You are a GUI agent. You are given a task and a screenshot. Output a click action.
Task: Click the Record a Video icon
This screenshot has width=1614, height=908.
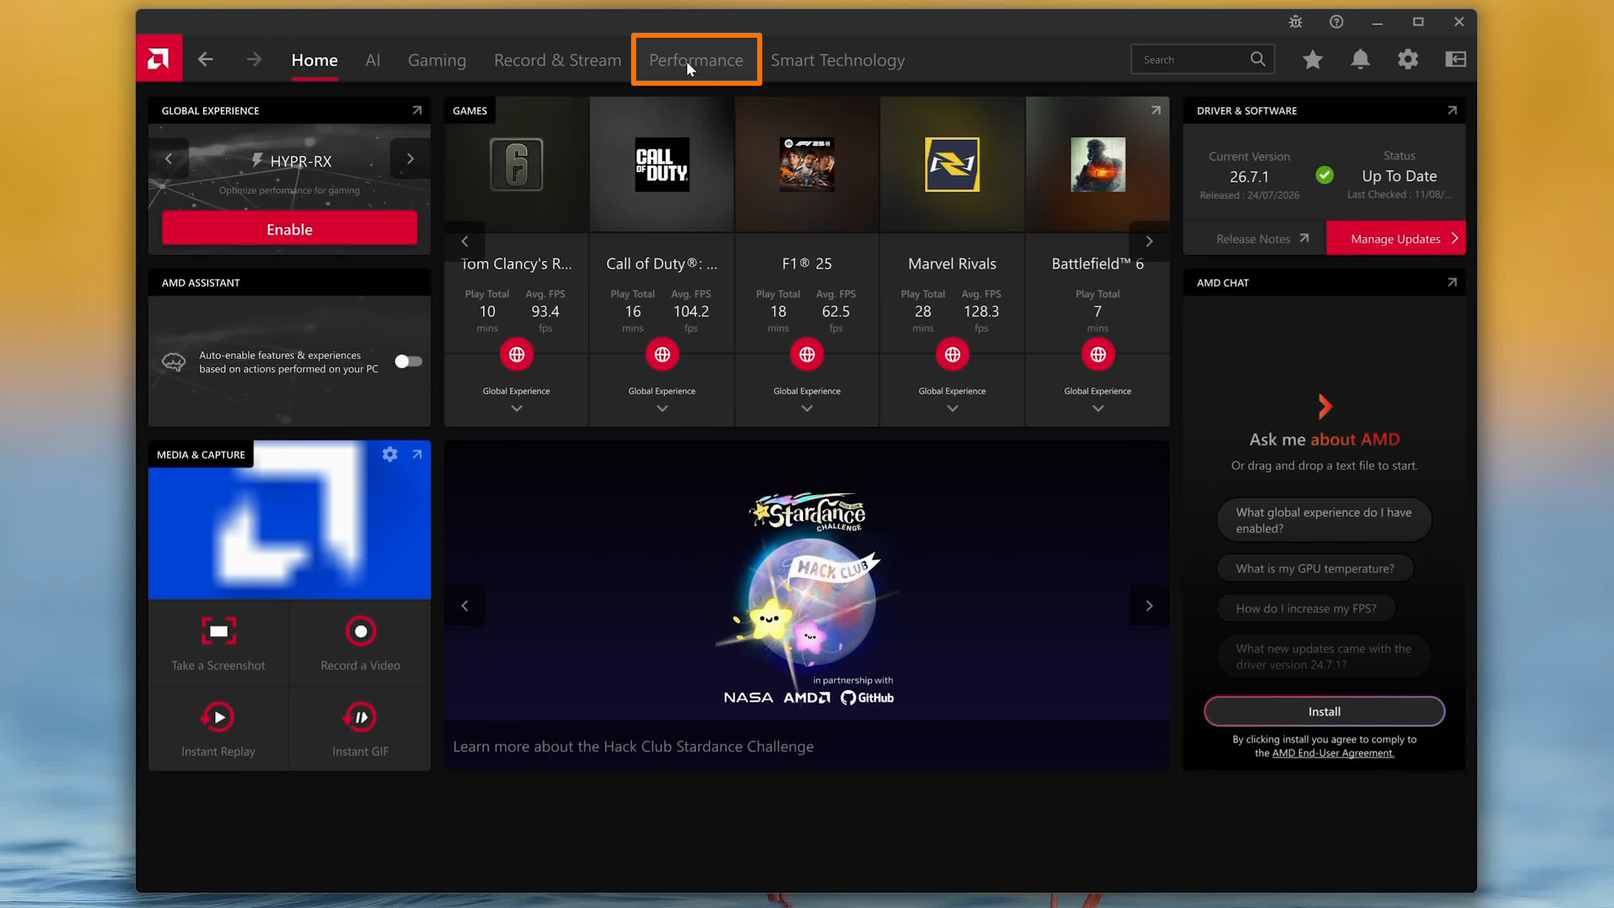point(361,631)
